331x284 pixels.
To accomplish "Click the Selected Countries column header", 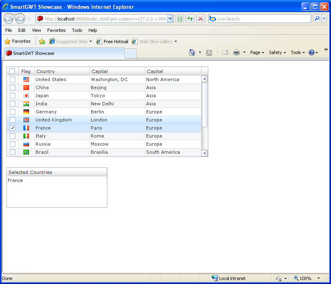I will point(57,172).
